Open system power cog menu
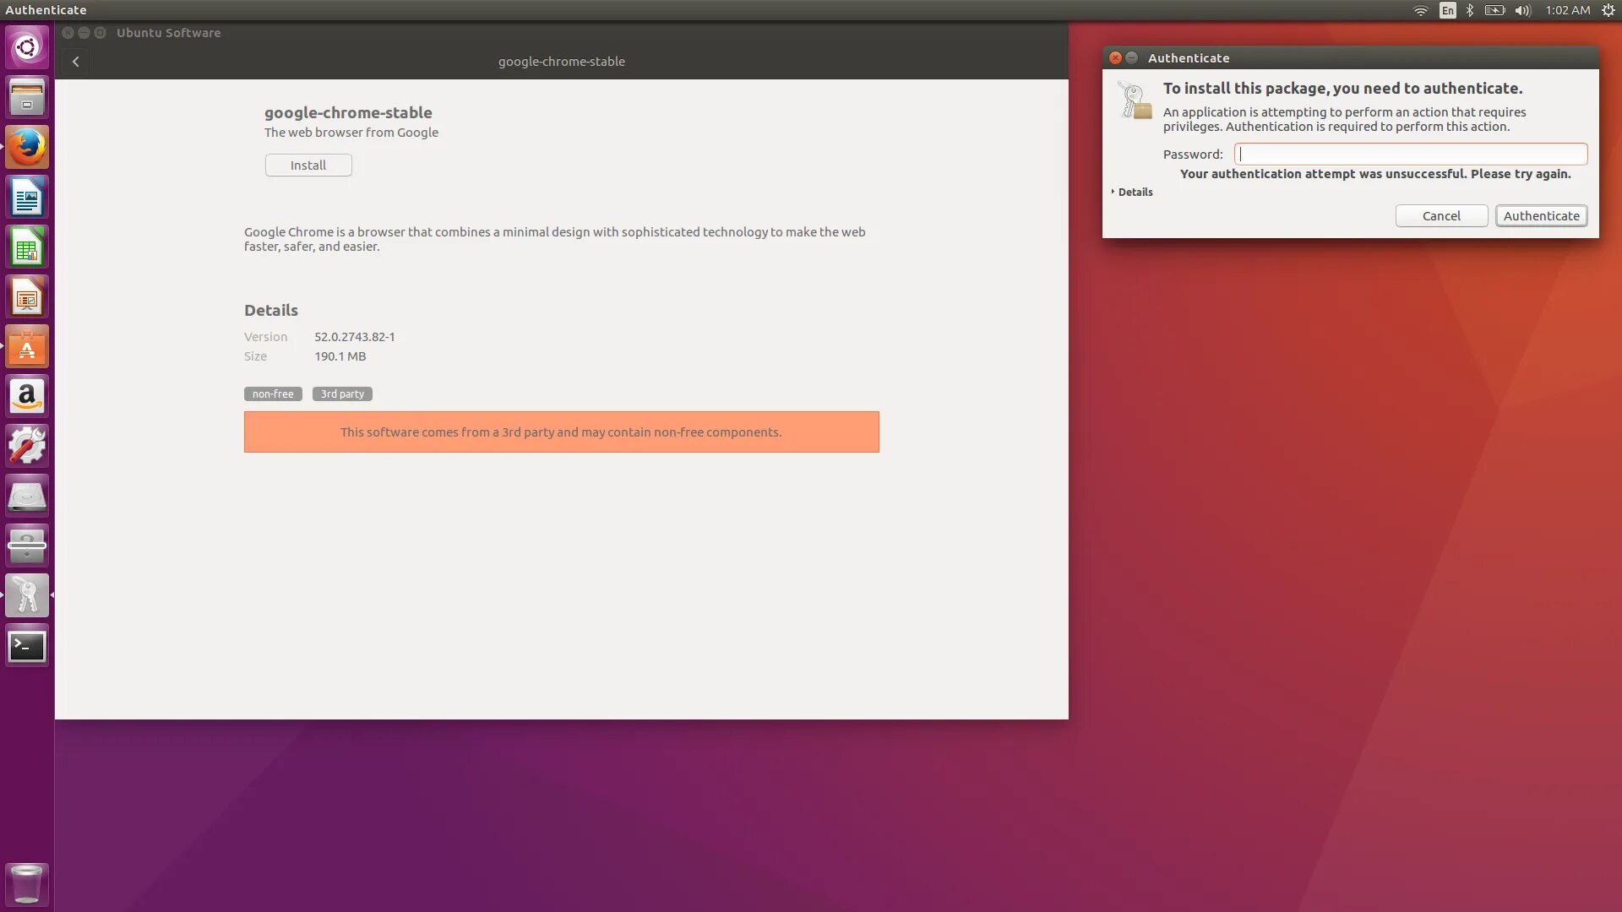 tap(1608, 10)
